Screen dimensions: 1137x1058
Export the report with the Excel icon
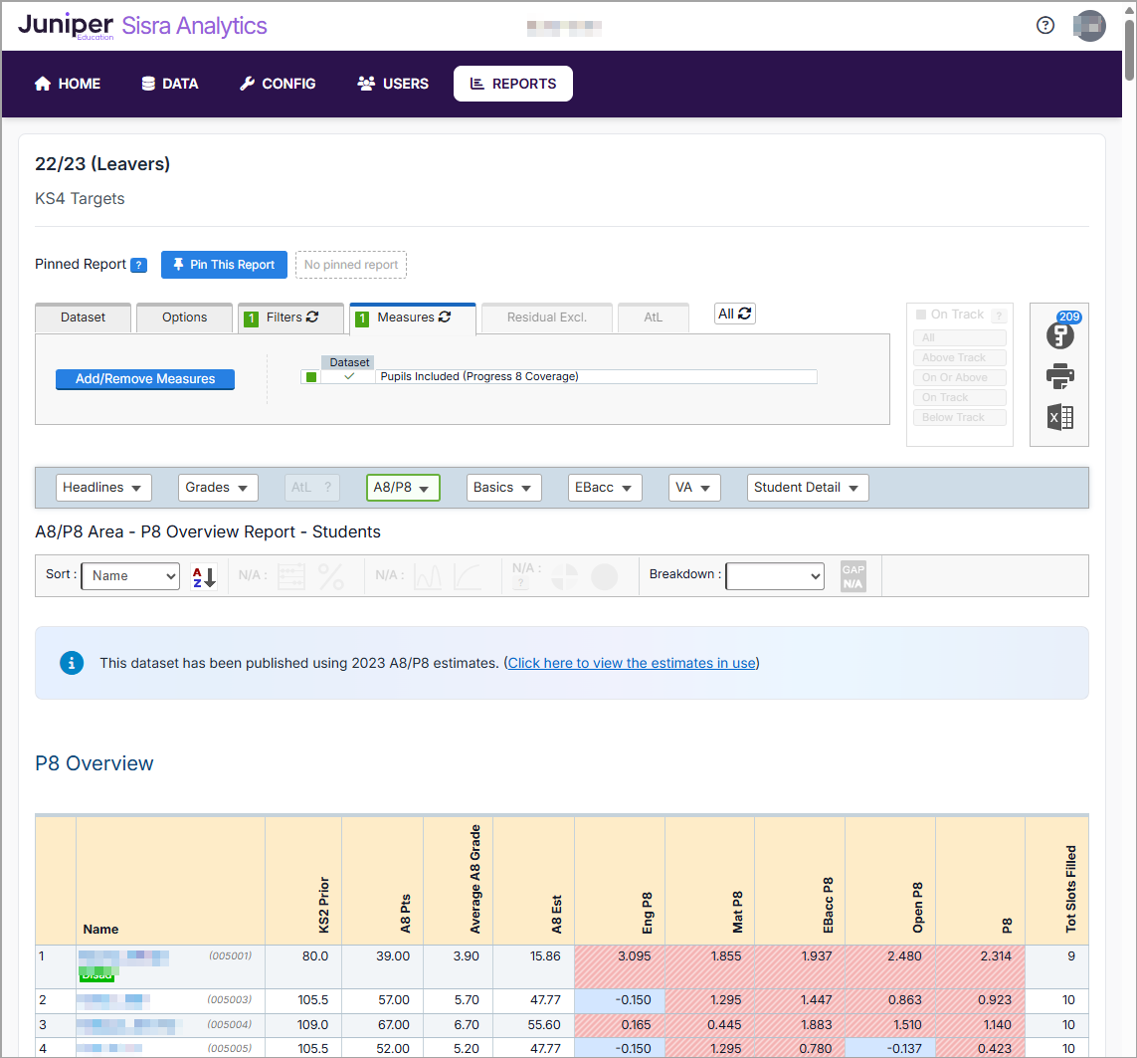pos(1059,417)
